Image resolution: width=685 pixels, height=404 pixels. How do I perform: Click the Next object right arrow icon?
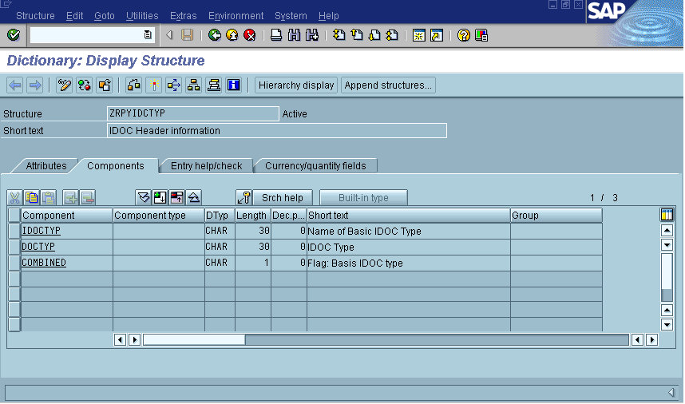35,85
